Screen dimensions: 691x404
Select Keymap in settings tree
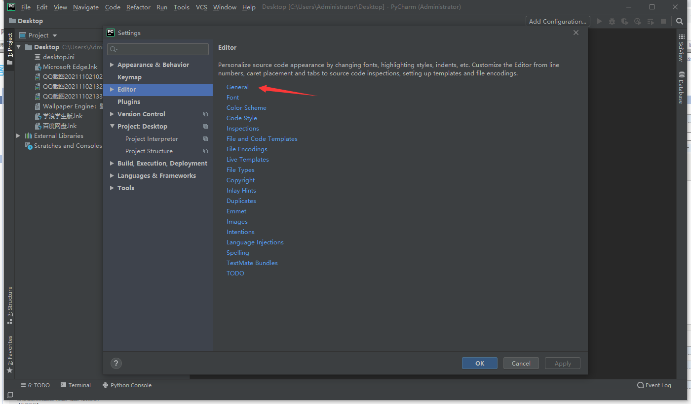[x=129, y=77]
